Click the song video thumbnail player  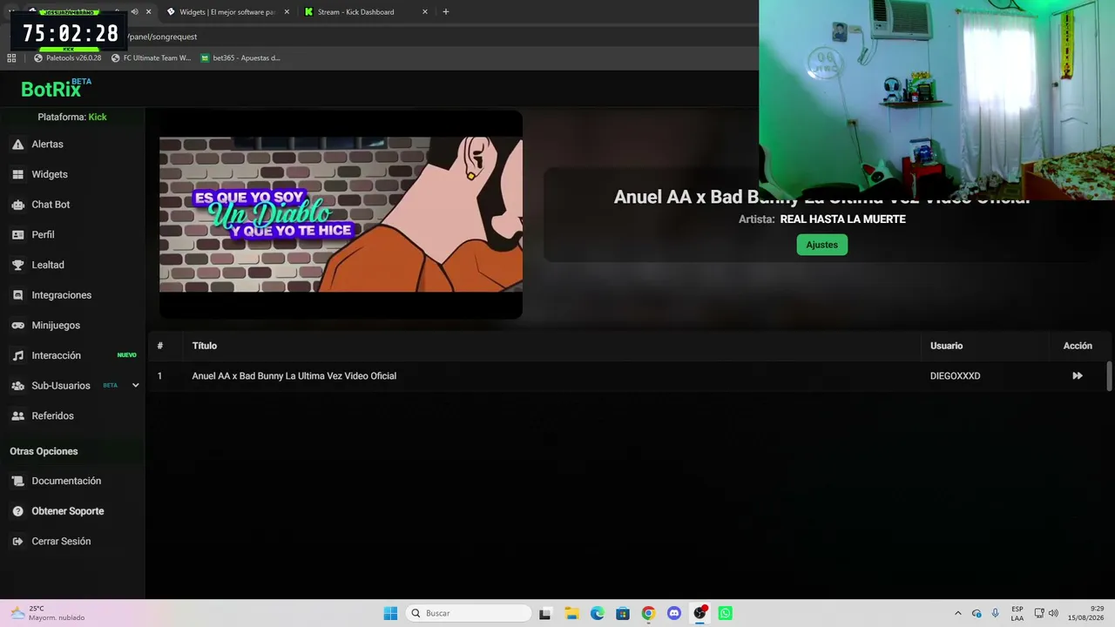[x=341, y=214]
